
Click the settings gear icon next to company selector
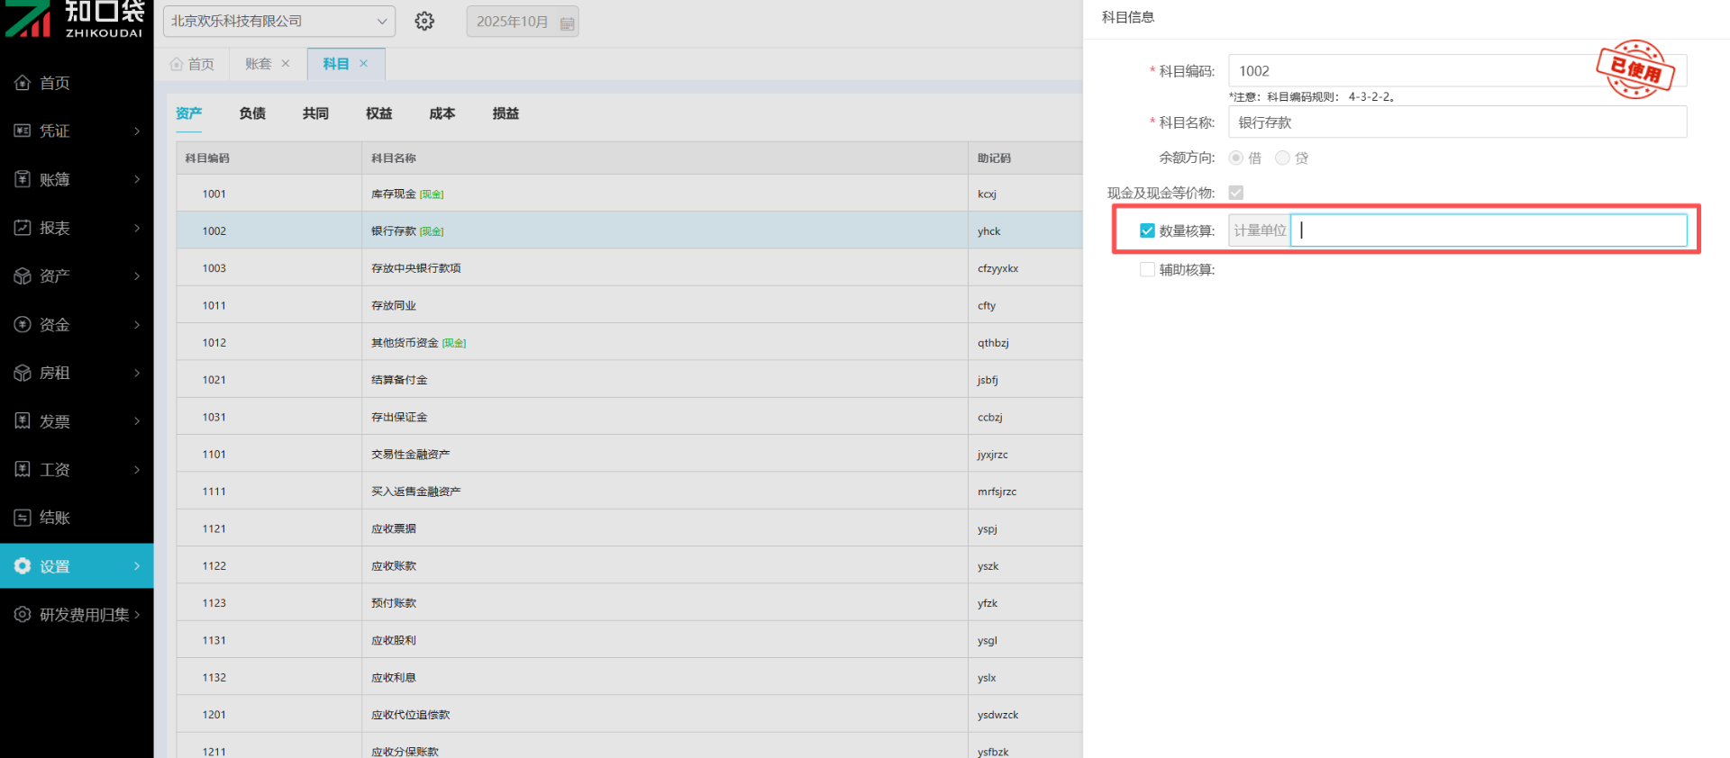424,22
